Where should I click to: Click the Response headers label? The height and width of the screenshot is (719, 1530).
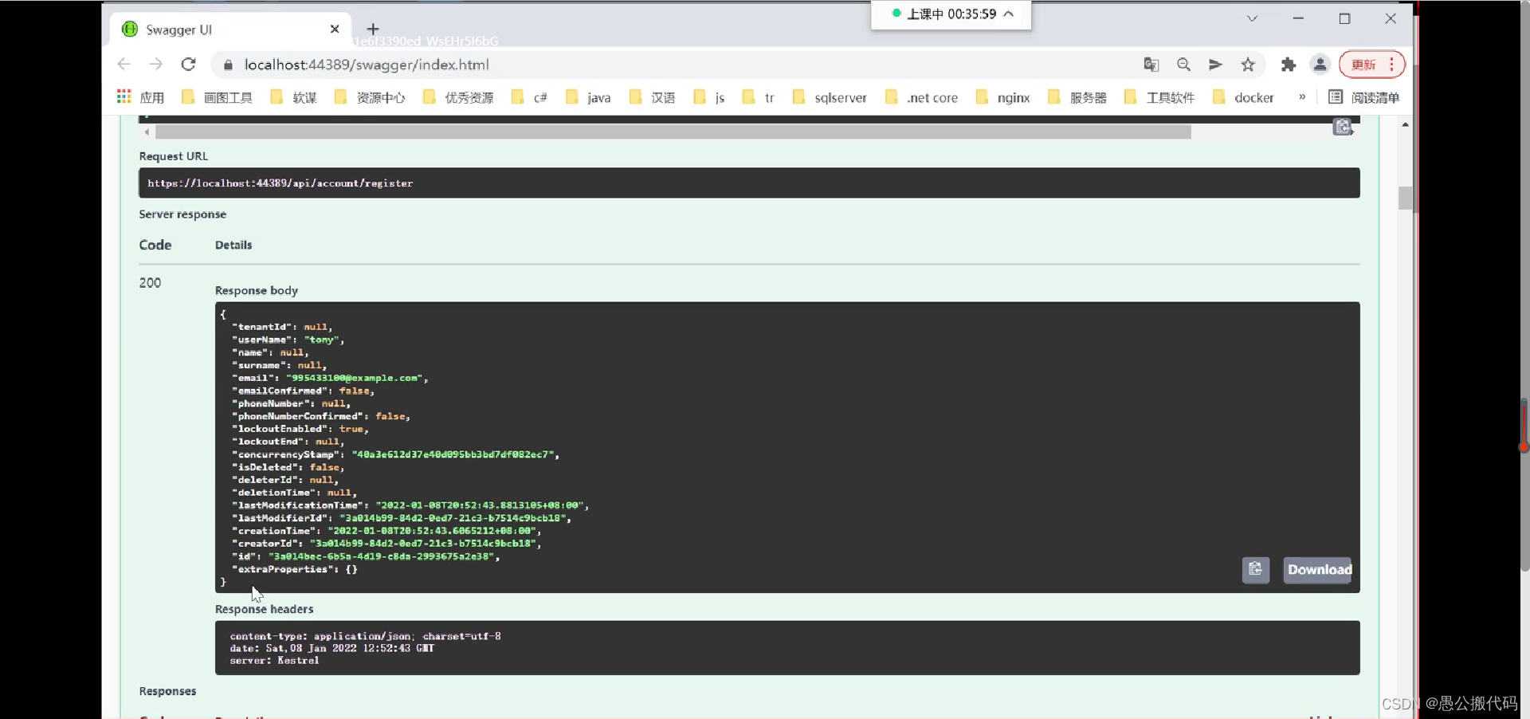pyautogui.click(x=264, y=609)
